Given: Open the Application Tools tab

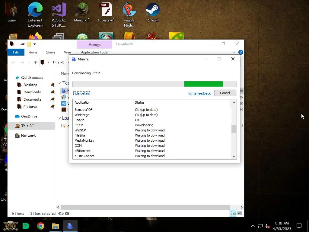Looking at the screenshot, I should [94, 52].
